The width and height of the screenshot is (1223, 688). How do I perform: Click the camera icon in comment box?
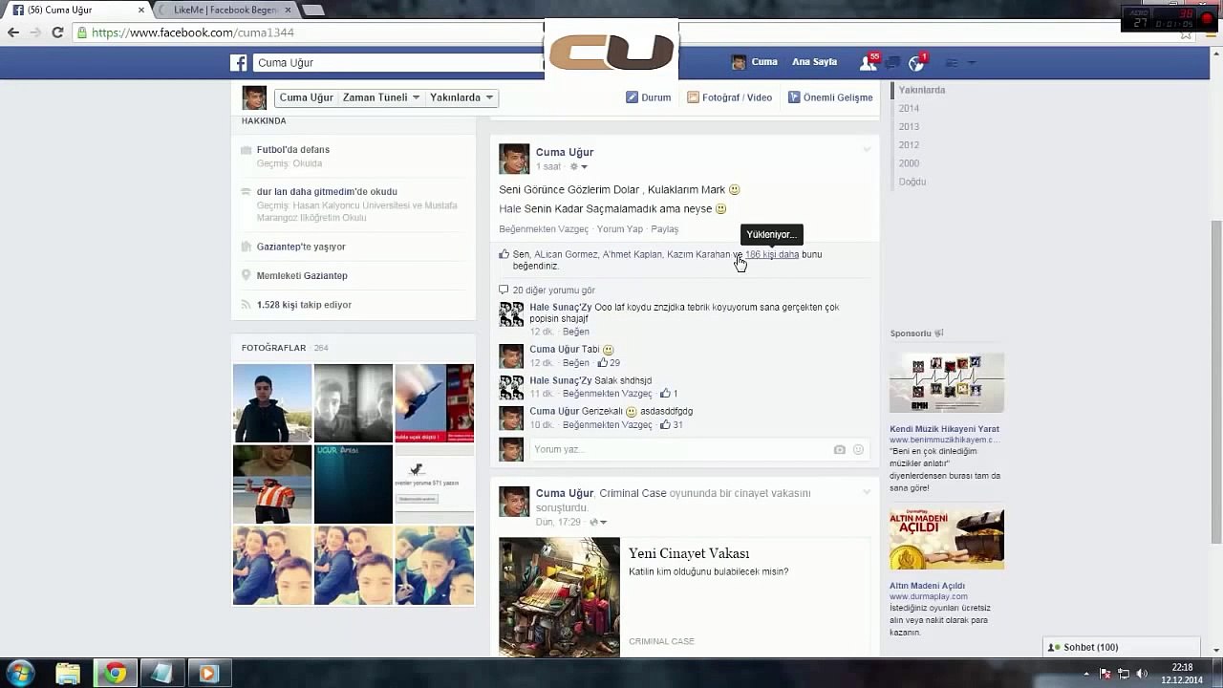pos(839,449)
